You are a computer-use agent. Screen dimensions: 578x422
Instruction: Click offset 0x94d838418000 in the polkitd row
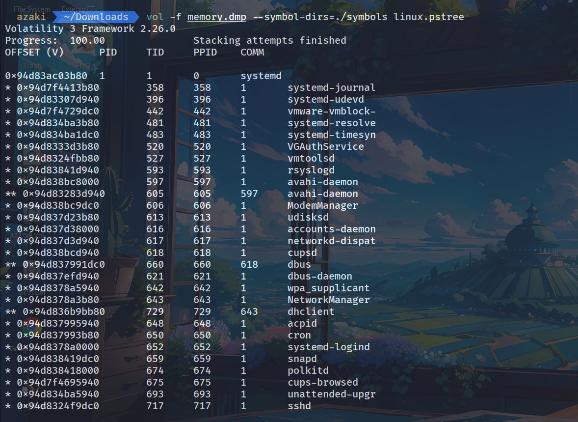[58, 371]
